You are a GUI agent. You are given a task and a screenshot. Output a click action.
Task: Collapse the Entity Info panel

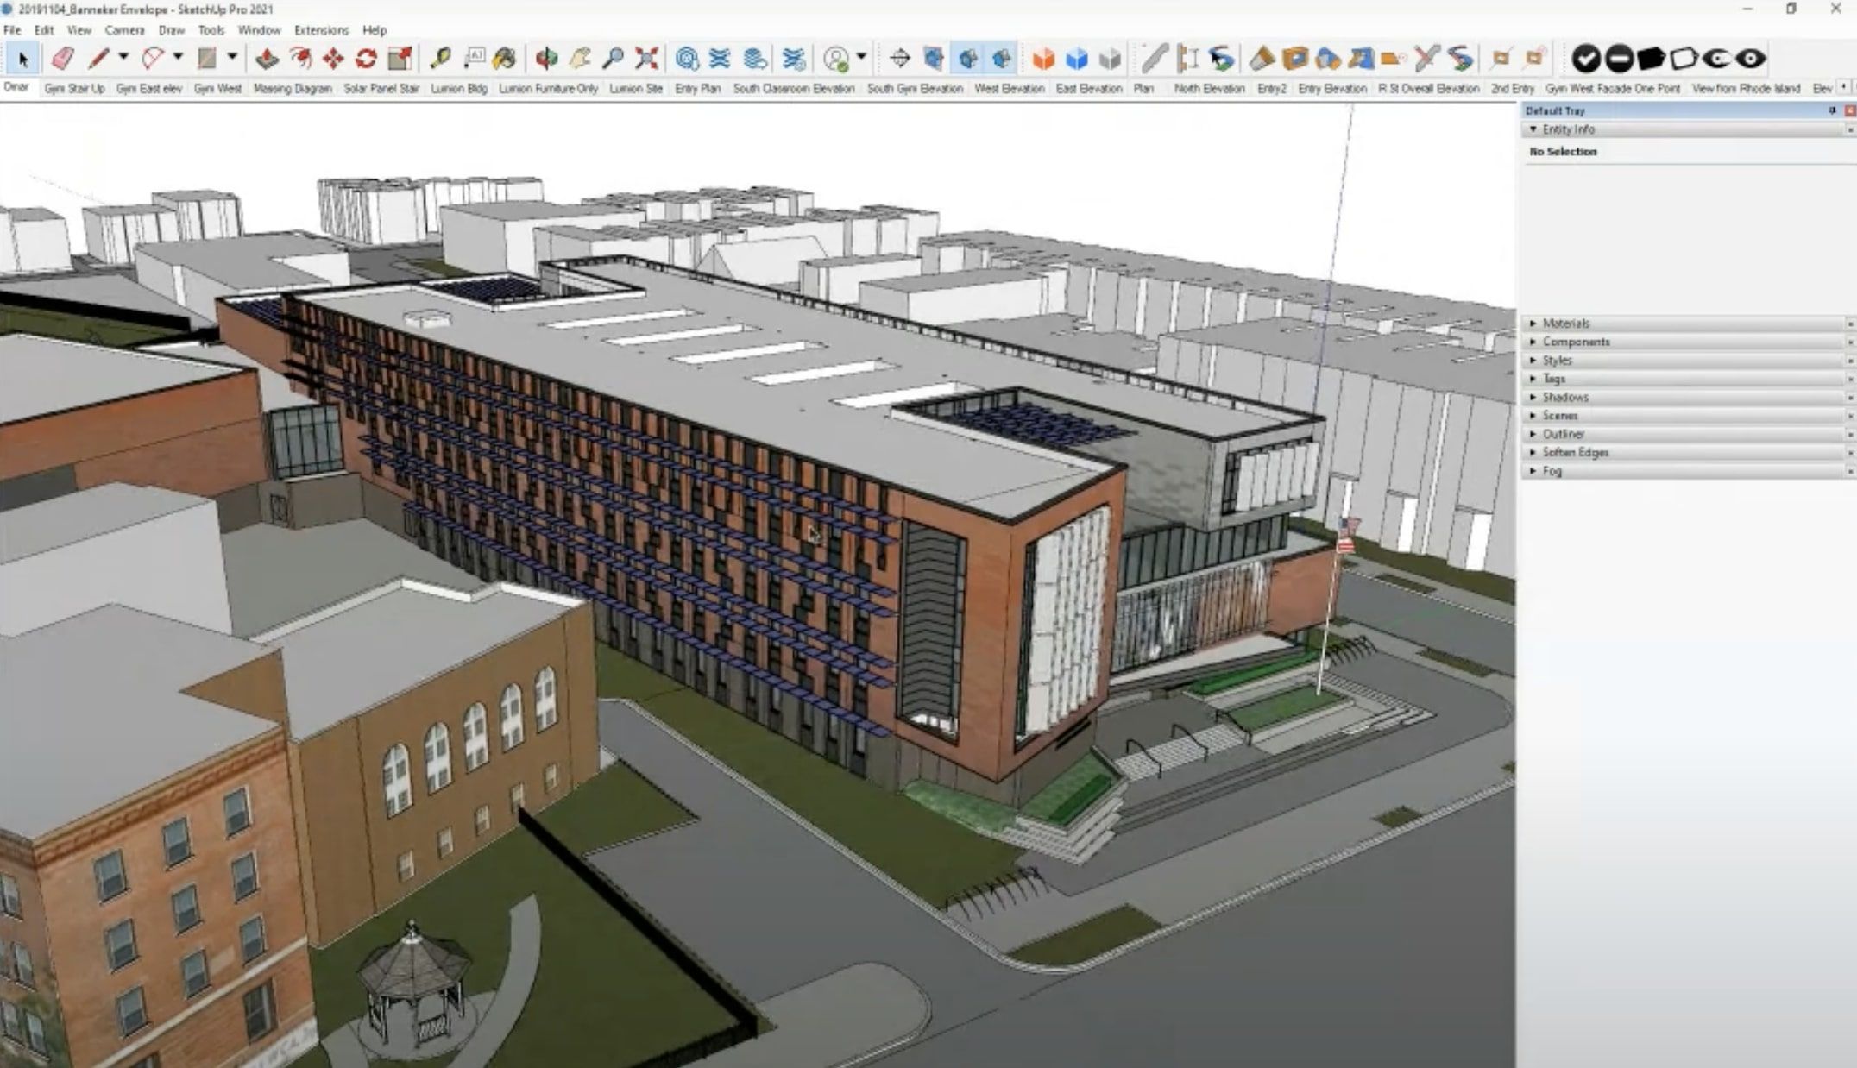click(x=1533, y=129)
